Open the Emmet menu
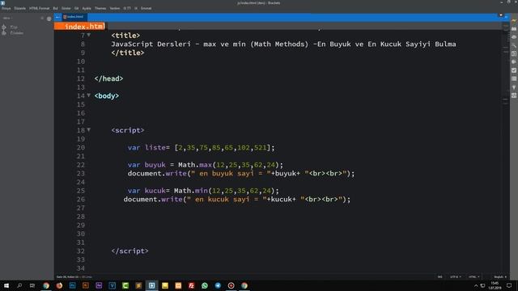This screenshot has height=291, width=518. coord(146,8)
